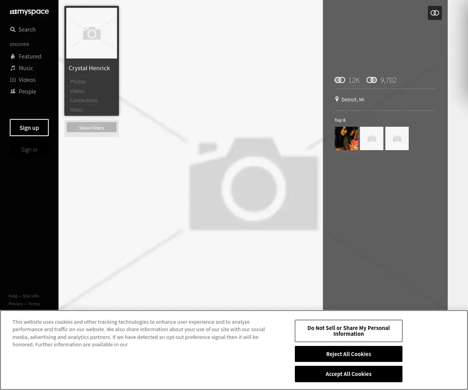468x390 pixels.
Task: Click the Crystal Henrick profile name
Action: [89, 68]
